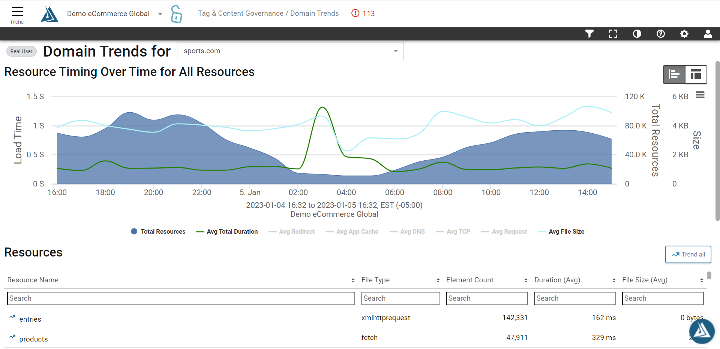Expand the Demo eCommerce Global selector

point(160,13)
